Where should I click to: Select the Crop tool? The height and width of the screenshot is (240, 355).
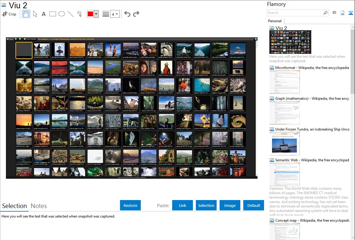point(9,14)
